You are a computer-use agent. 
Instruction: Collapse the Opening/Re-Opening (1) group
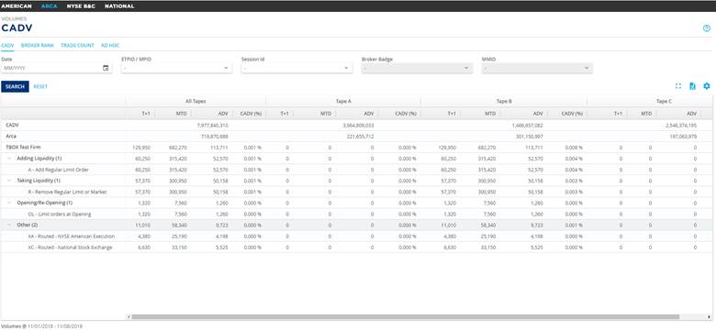tap(9, 203)
